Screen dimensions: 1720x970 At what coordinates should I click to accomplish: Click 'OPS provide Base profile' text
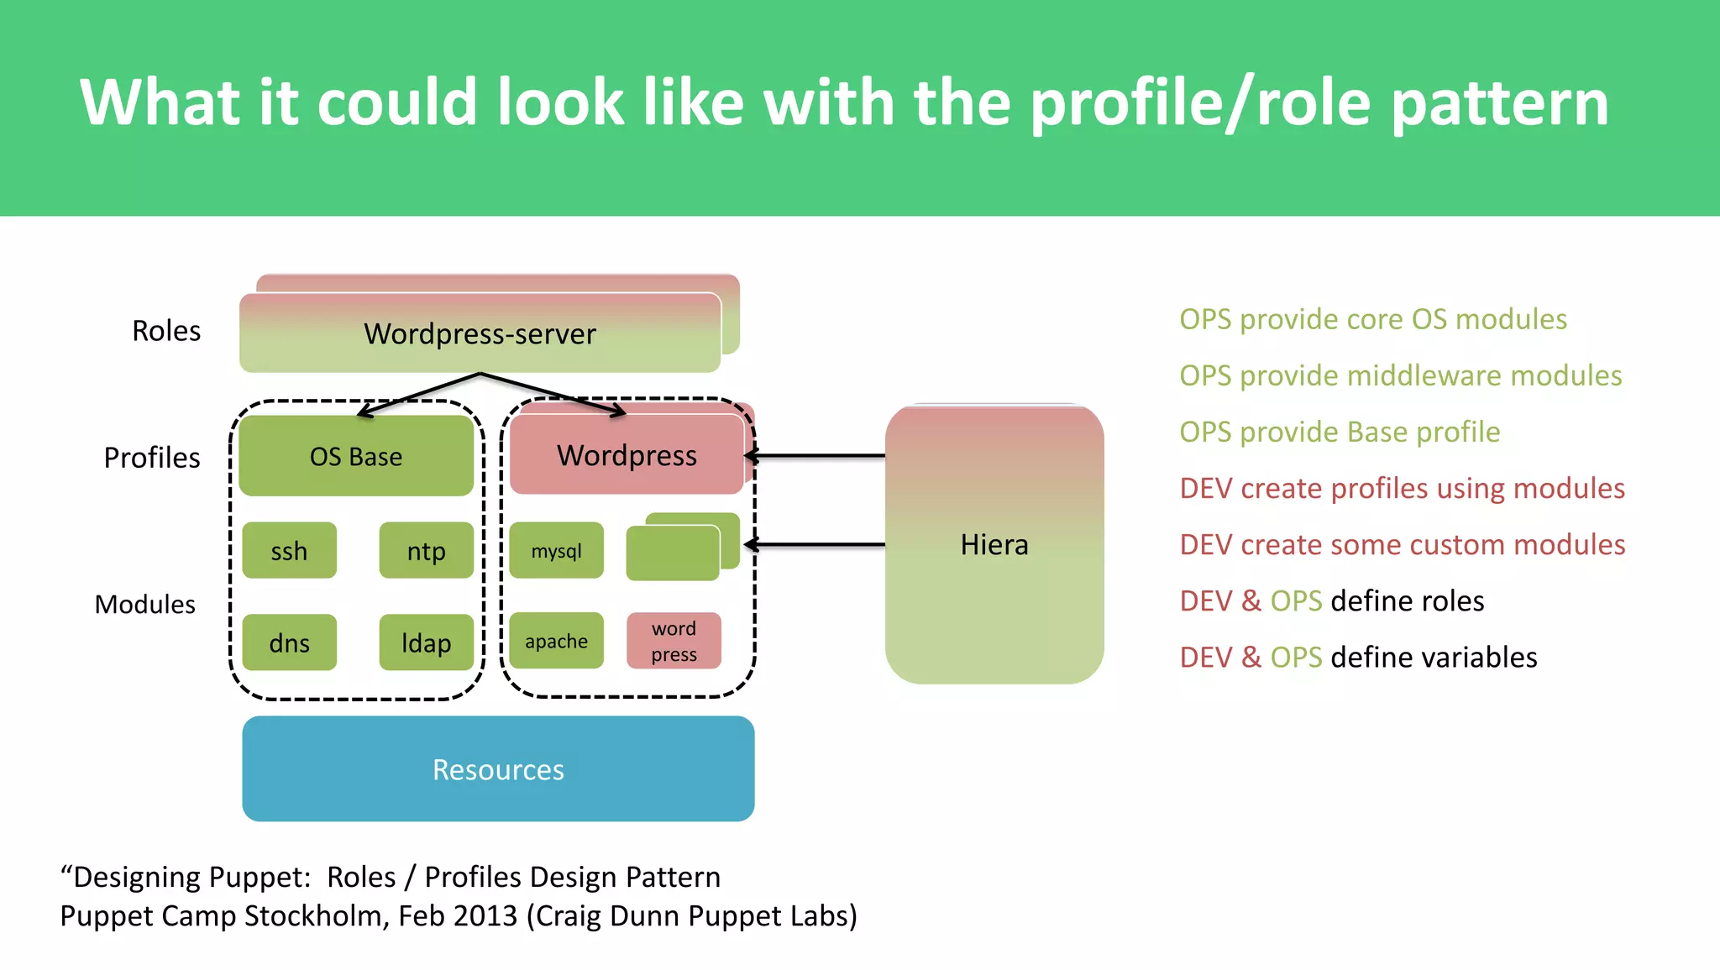click(x=1340, y=432)
